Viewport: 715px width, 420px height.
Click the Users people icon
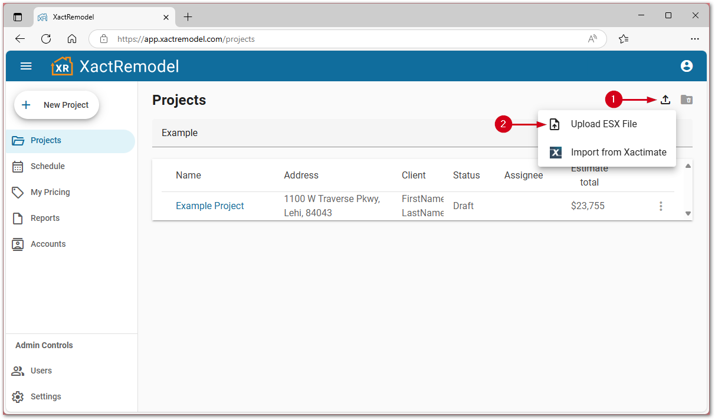point(18,371)
